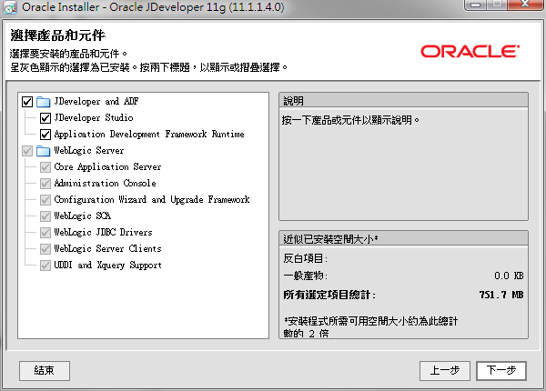Go back with the 上一步 button

click(445, 371)
